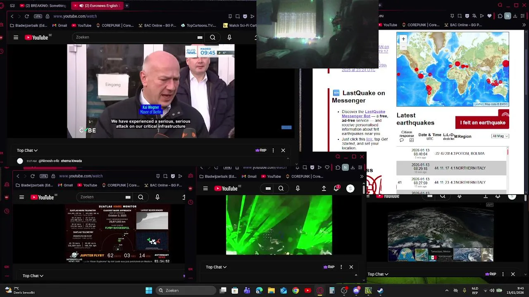Open chat options menu under Euronews video
This screenshot has height=297, width=529.
click(x=273, y=151)
